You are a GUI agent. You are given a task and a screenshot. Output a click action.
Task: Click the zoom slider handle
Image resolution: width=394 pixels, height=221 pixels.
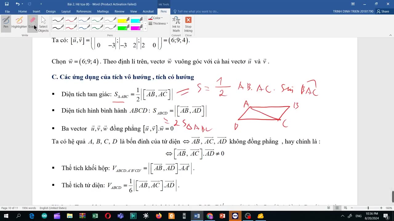pyautogui.click(x=368, y=208)
